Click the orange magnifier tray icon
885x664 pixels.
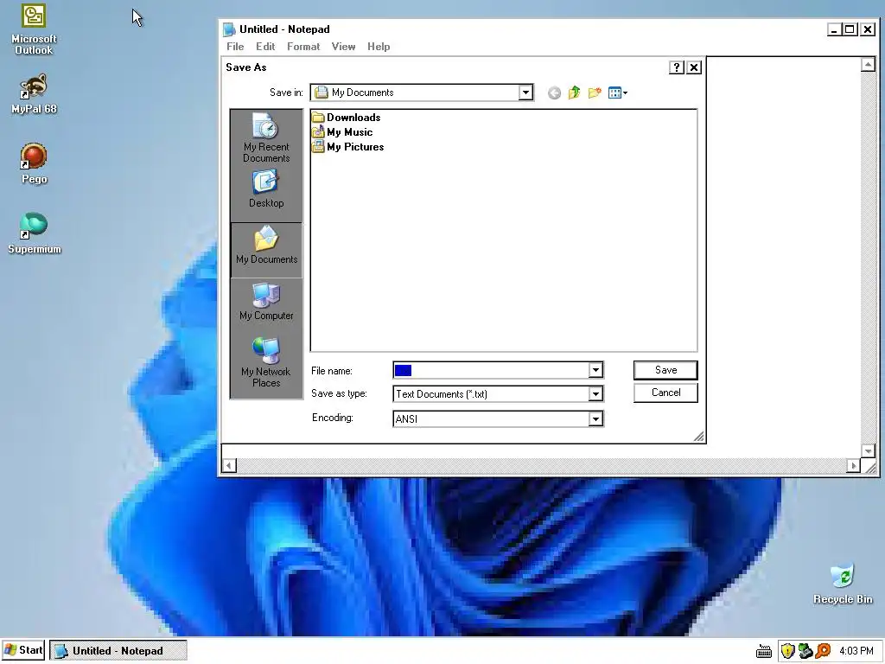point(823,651)
